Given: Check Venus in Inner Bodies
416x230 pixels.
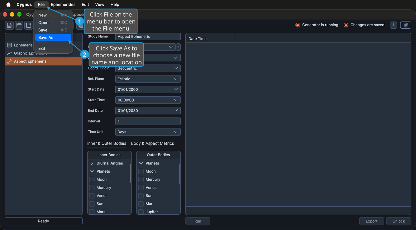Looking at the screenshot, I should tap(92, 196).
